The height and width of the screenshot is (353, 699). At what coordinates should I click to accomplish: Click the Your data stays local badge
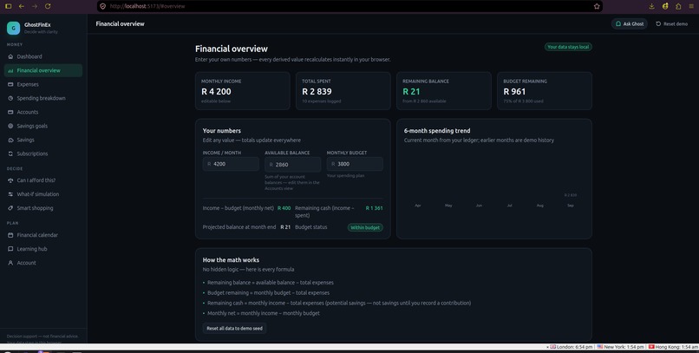click(568, 47)
